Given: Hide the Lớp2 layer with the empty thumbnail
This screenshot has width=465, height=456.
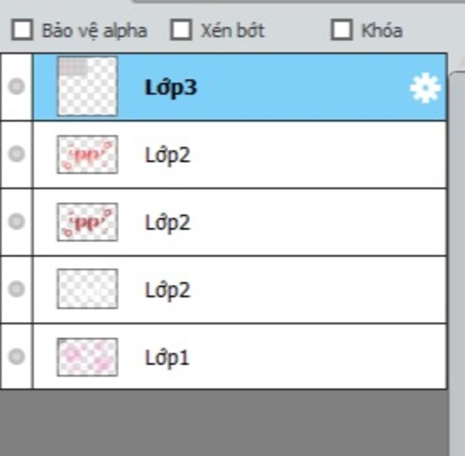Looking at the screenshot, I should click(16, 289).
